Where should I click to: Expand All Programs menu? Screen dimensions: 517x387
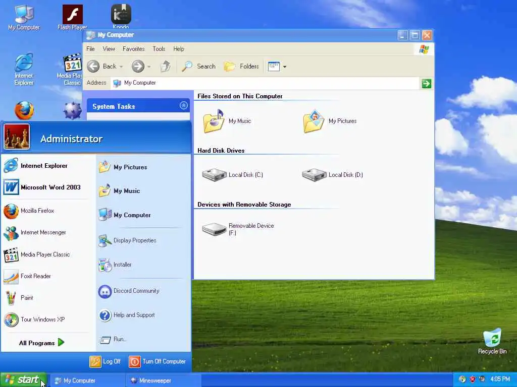pos(41,343)
